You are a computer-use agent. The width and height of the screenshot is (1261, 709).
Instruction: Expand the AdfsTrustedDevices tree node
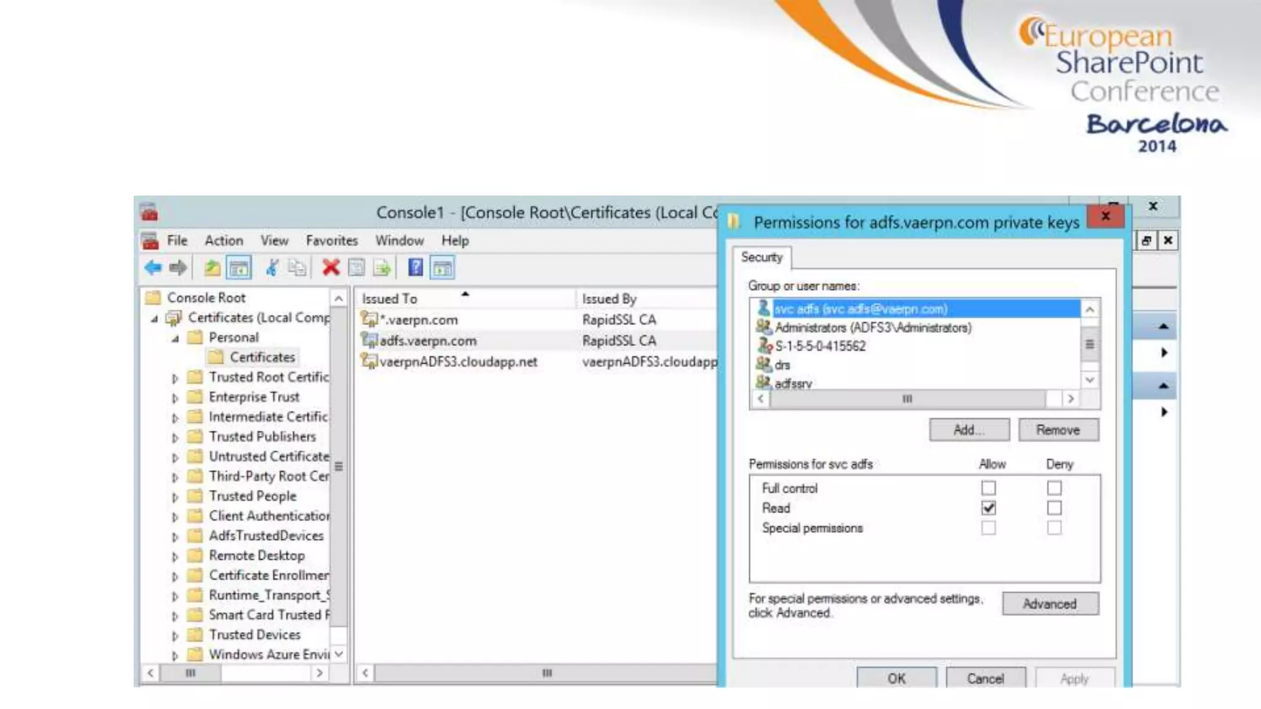(x=175, y=537)
